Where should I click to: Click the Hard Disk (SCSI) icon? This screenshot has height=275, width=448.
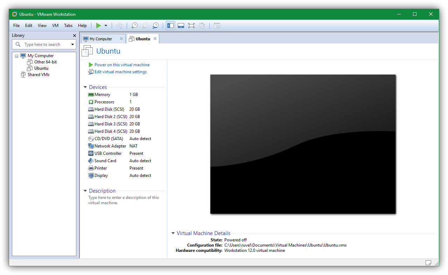[91, 109]
